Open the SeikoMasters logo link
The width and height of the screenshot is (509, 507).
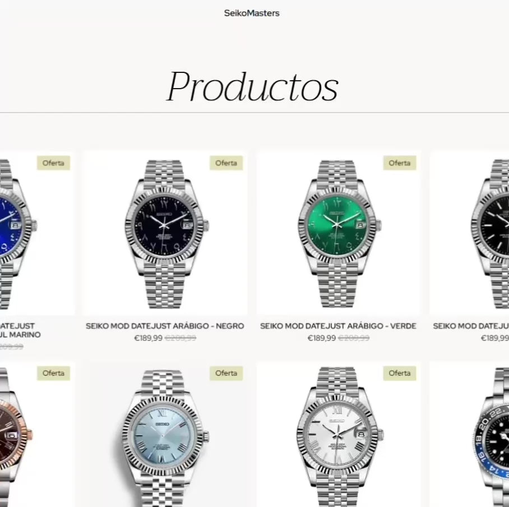point(252,13)
